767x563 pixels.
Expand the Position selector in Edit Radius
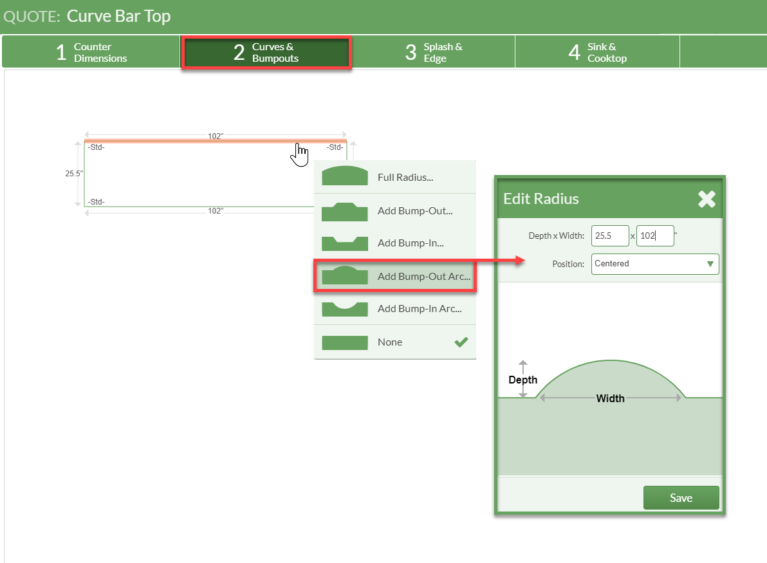[x=654, y=264]
